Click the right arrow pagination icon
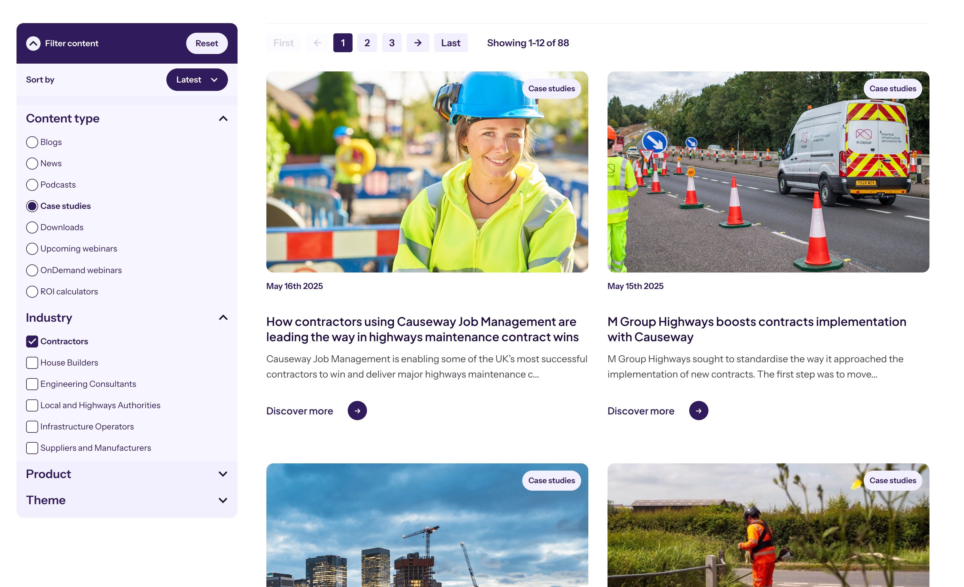The height and width of the screenshot is (587, 964). pyautogui.click(x=418, y=43)
